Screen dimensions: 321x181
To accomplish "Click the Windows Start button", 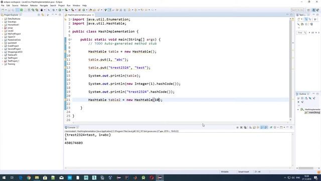I will tap(4, 177).
